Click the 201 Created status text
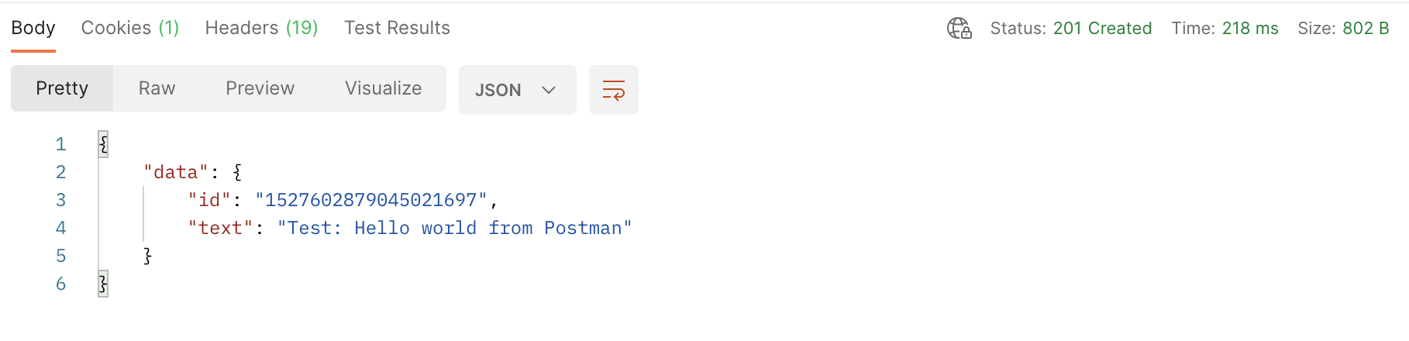1409x341 pixels. (x=1102, y=29)
